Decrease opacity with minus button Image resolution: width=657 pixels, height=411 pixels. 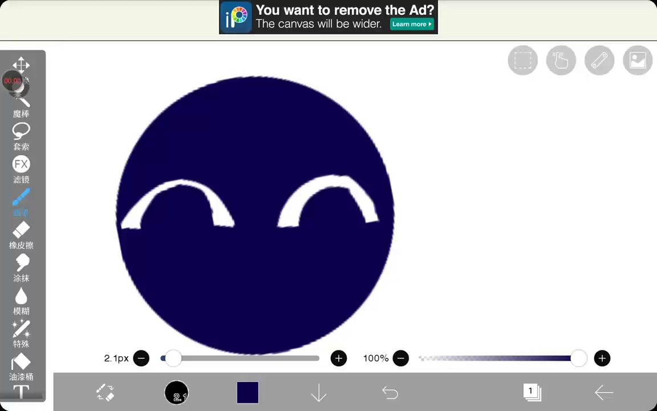[400, 358]
